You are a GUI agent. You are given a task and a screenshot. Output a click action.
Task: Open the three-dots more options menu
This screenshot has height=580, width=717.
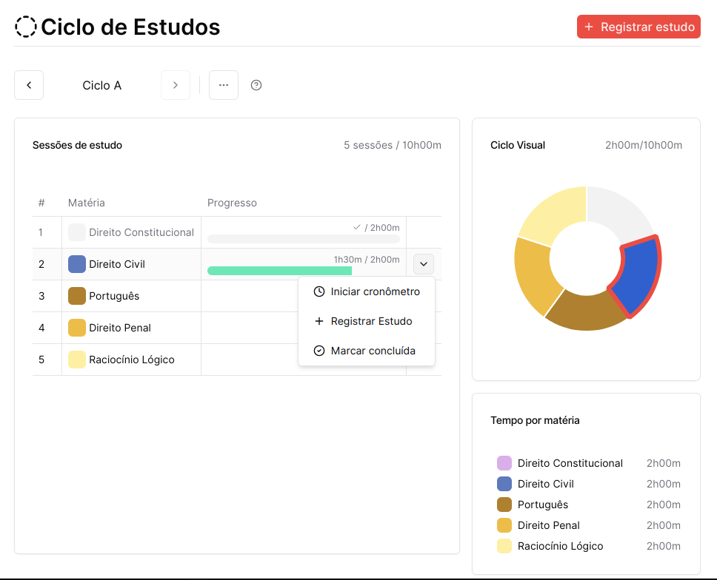[224, 85]
